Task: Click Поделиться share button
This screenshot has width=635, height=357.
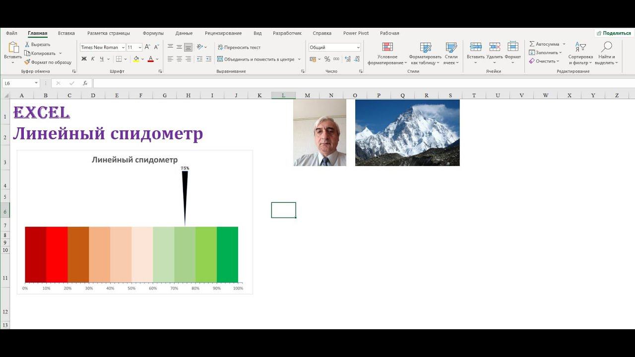Action: 614,33
